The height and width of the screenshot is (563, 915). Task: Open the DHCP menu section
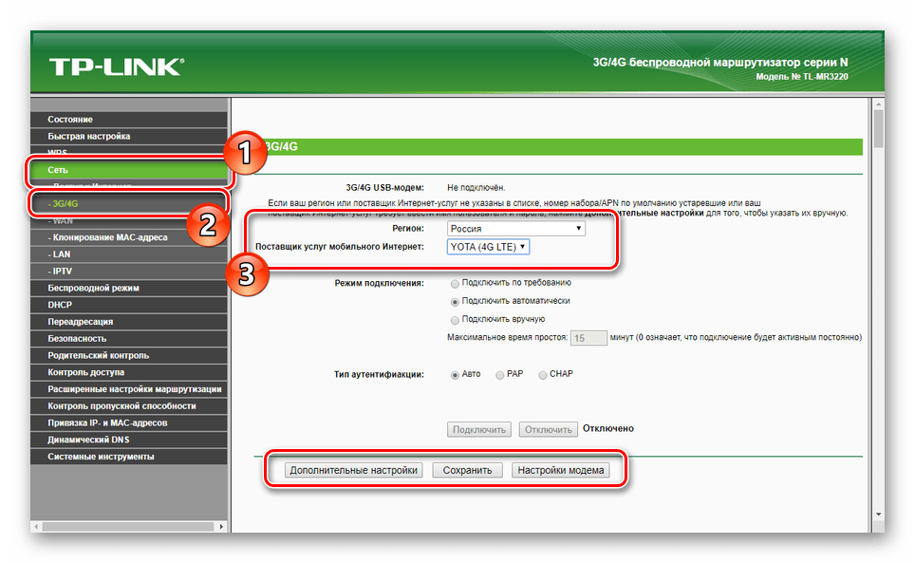click(x=128, y=305)
